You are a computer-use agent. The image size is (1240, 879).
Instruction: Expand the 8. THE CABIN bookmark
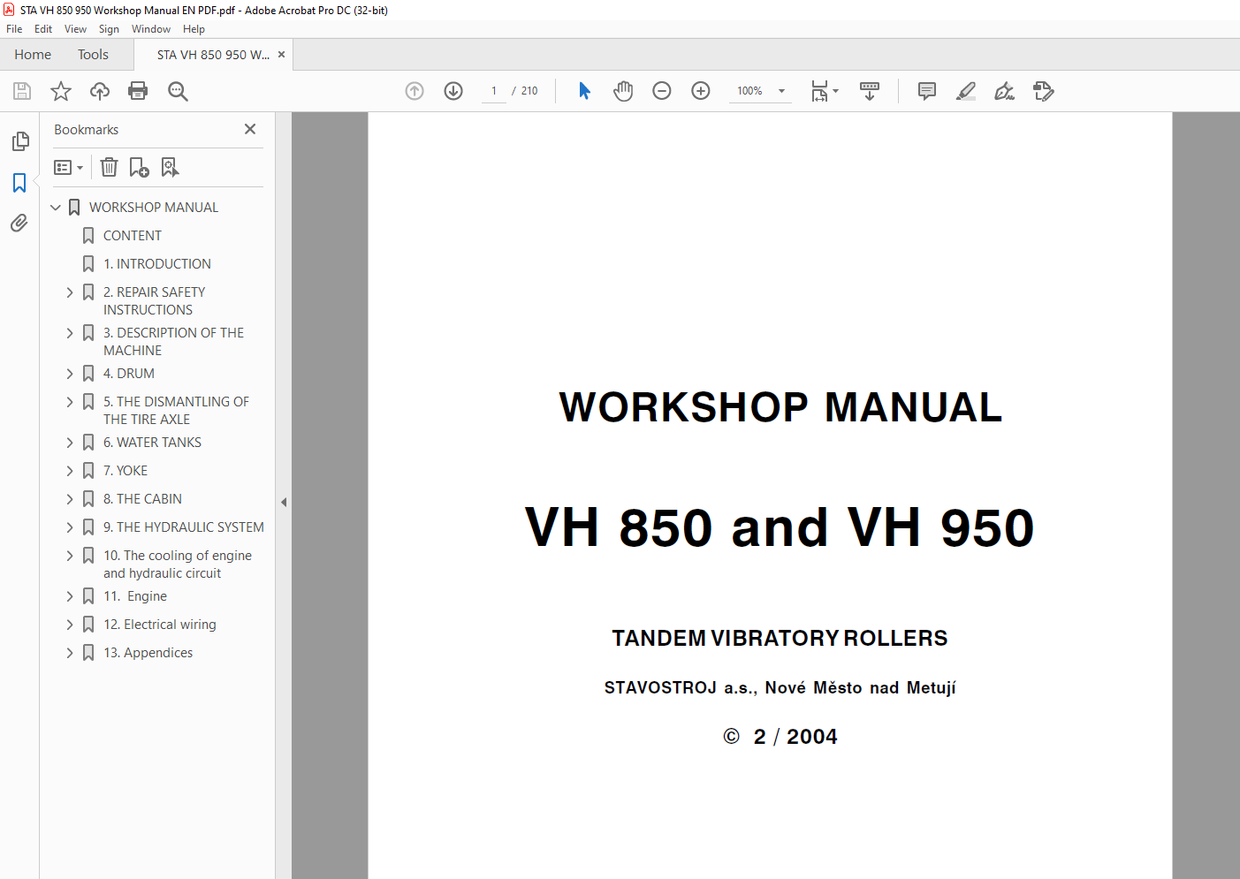[x=70, y=499]
